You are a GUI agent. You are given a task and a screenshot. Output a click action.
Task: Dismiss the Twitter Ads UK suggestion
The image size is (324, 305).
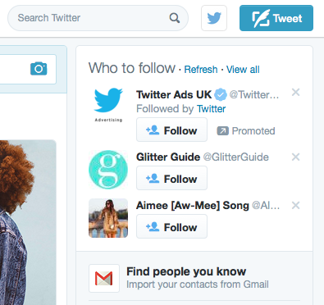295,93
